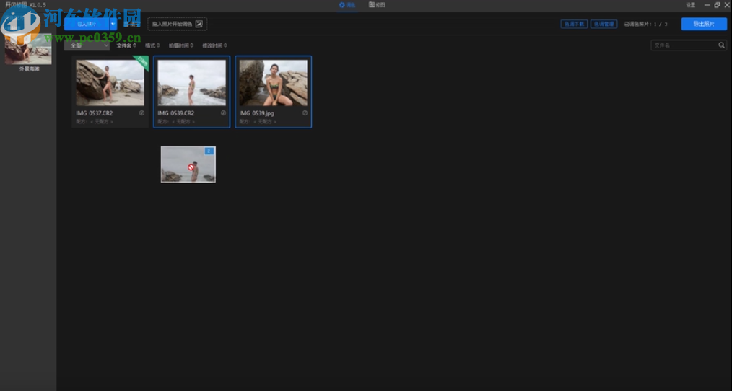Click the search magnifier icon

click(x=721, y=45)
